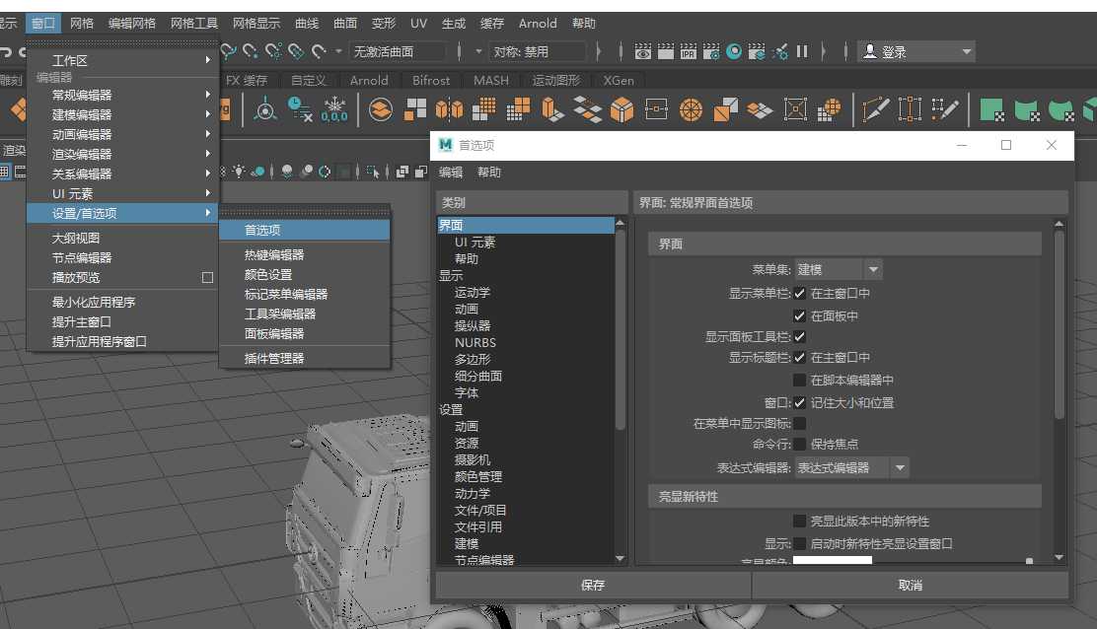The image size is (1097, 629).
Task: Click Cancel (取消) button in Preferences
Action: 911,585
